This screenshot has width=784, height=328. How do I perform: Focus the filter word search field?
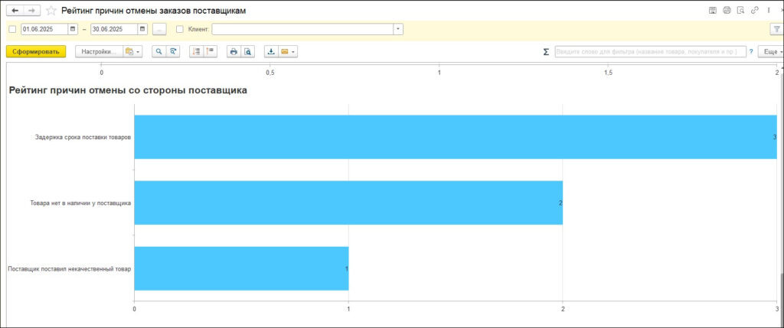tap(651, 51)
